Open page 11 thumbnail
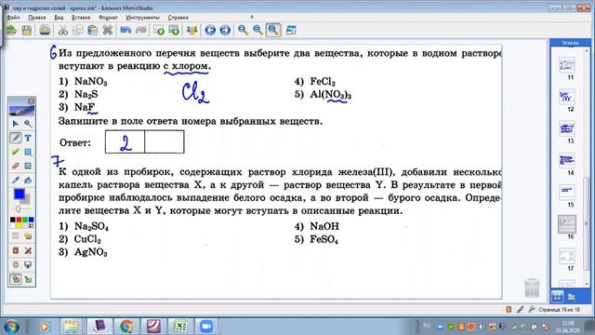Image resolution: width=595 pixels, height=335 pixels. 567,65
